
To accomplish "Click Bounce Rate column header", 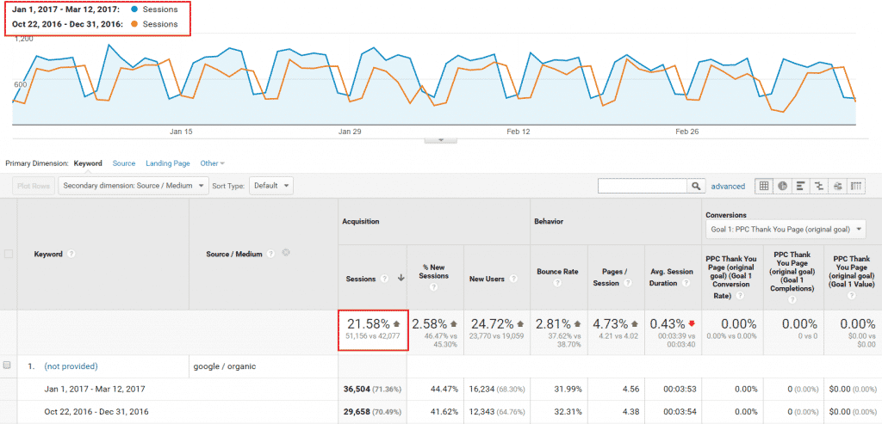I will click(557, 272).
